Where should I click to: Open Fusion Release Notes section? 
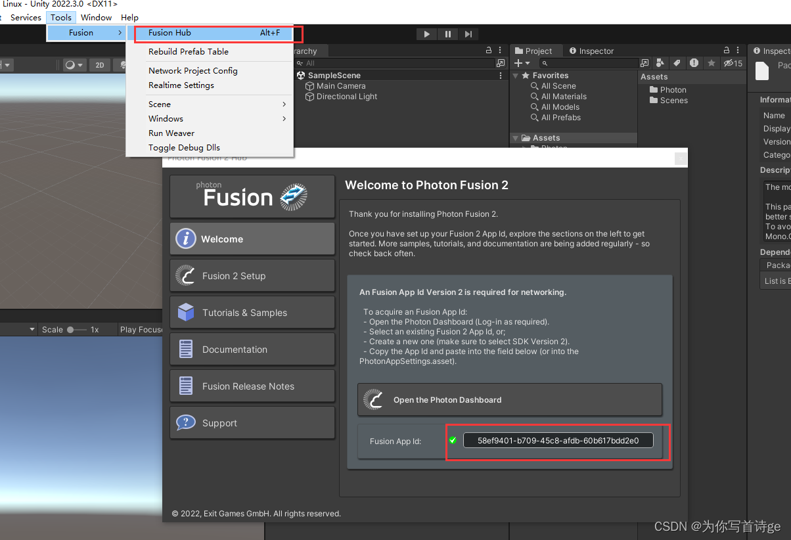(x=252, y=386)
